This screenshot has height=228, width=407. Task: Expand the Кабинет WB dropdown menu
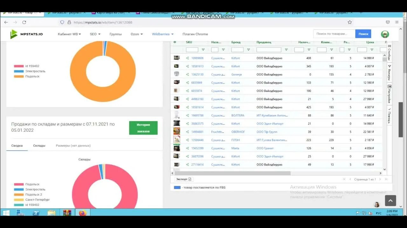point(69,34)
